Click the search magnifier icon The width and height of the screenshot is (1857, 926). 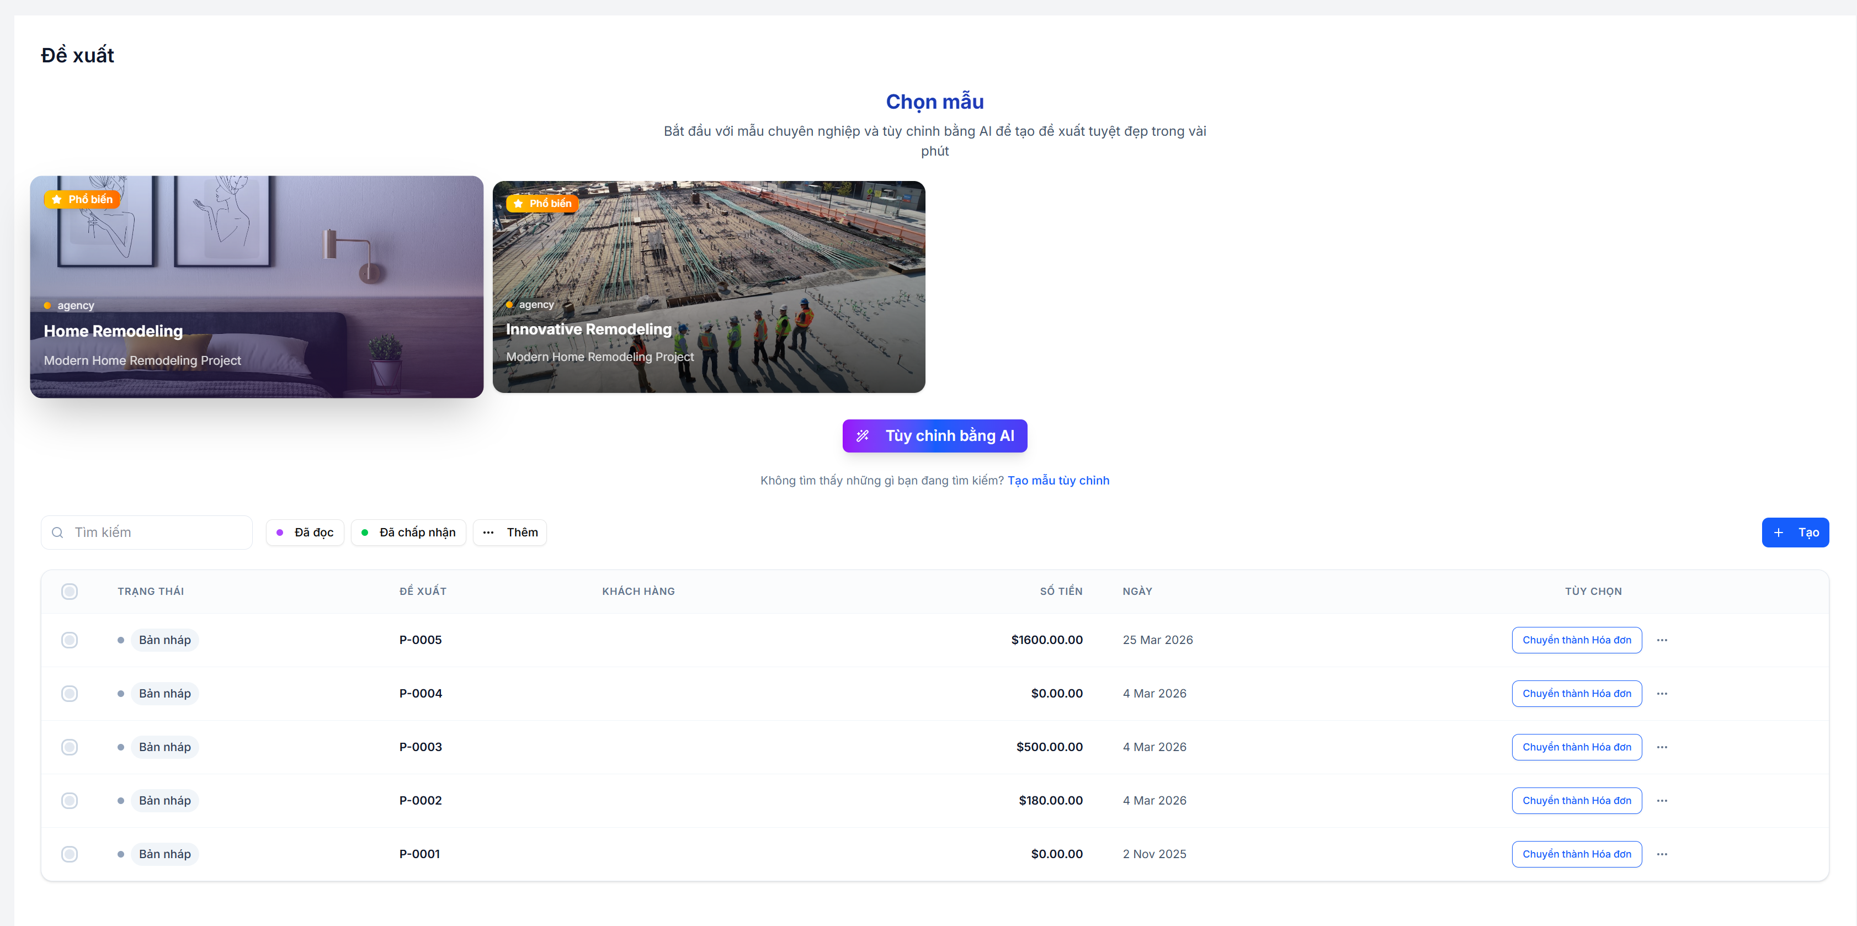click(58, 533)
